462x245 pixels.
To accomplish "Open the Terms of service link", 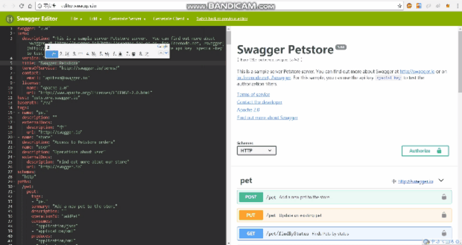I will [254, 95].
